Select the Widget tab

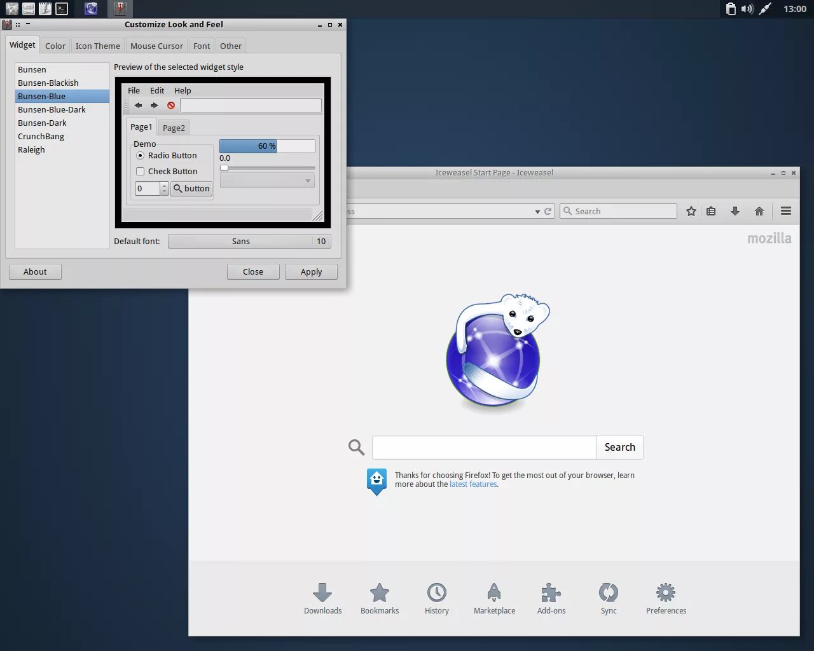(x=22, y=45)
